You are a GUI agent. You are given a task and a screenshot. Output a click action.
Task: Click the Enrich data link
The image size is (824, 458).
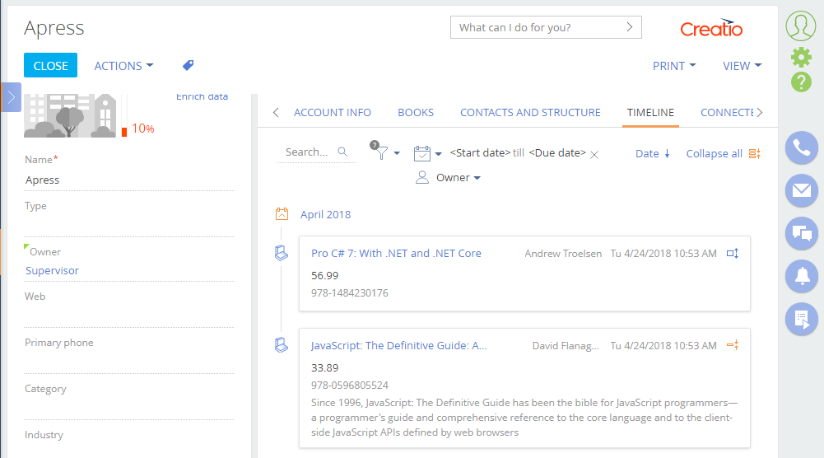tap(202, 97)
